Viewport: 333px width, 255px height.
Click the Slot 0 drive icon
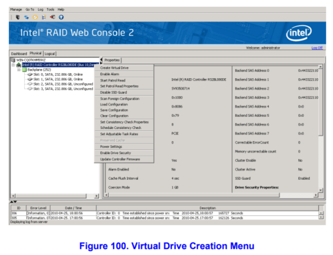coord(30,75)
